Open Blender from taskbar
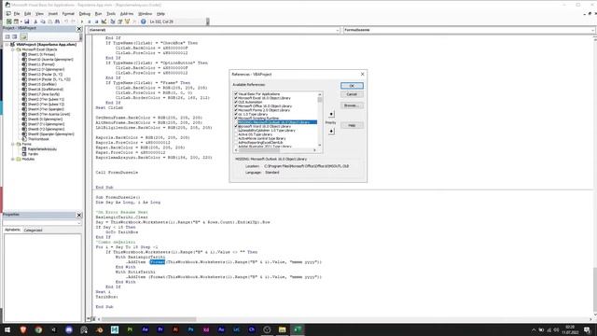The image size is (597, 336). pyautogui.click(x=100, y=329)
